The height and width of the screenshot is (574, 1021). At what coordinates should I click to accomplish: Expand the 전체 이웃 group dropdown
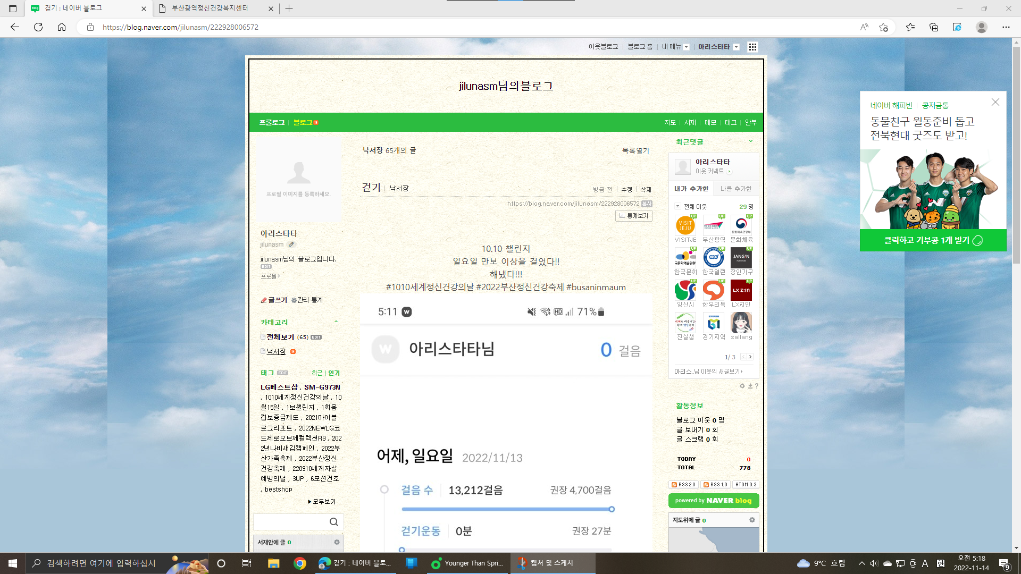[677, 206]
